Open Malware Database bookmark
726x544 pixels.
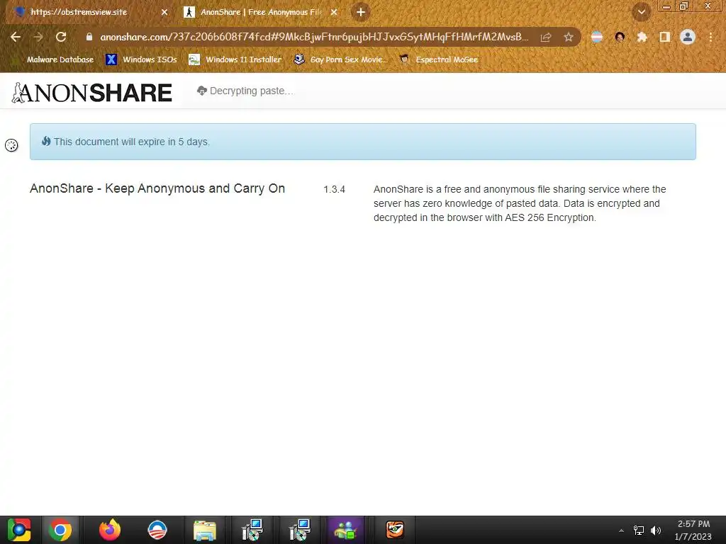point(55,59)
